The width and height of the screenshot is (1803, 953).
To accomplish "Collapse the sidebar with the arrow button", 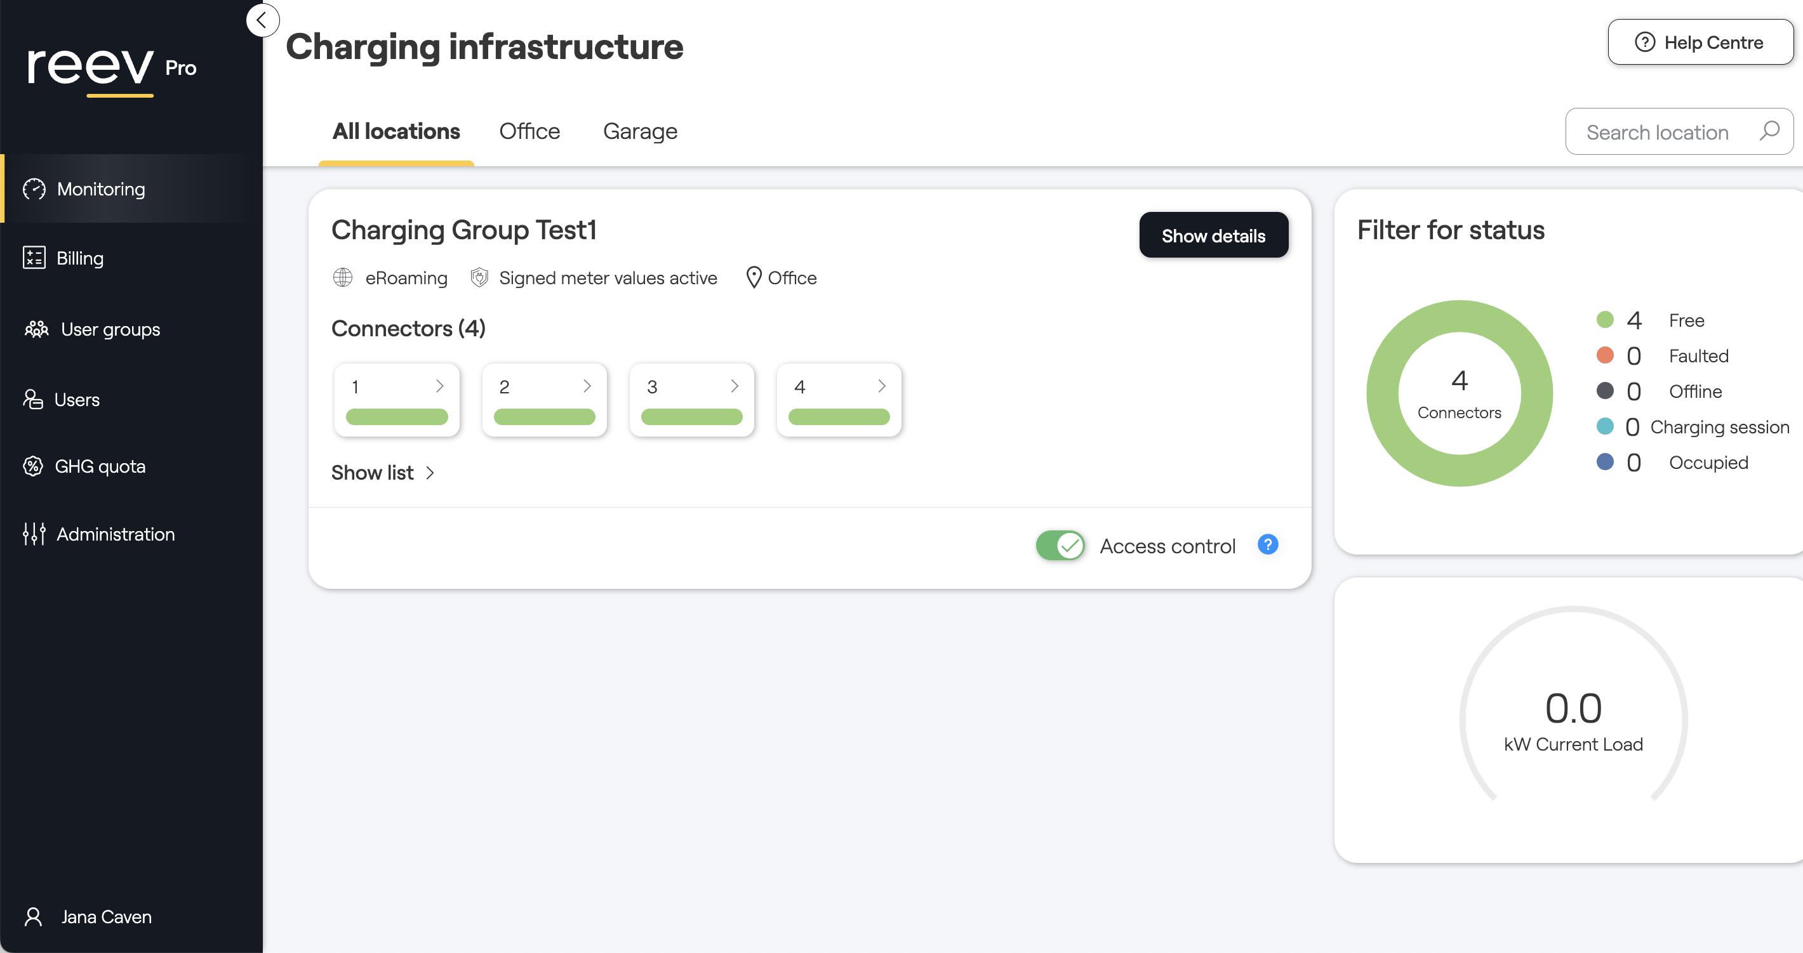I will (262, 20).
